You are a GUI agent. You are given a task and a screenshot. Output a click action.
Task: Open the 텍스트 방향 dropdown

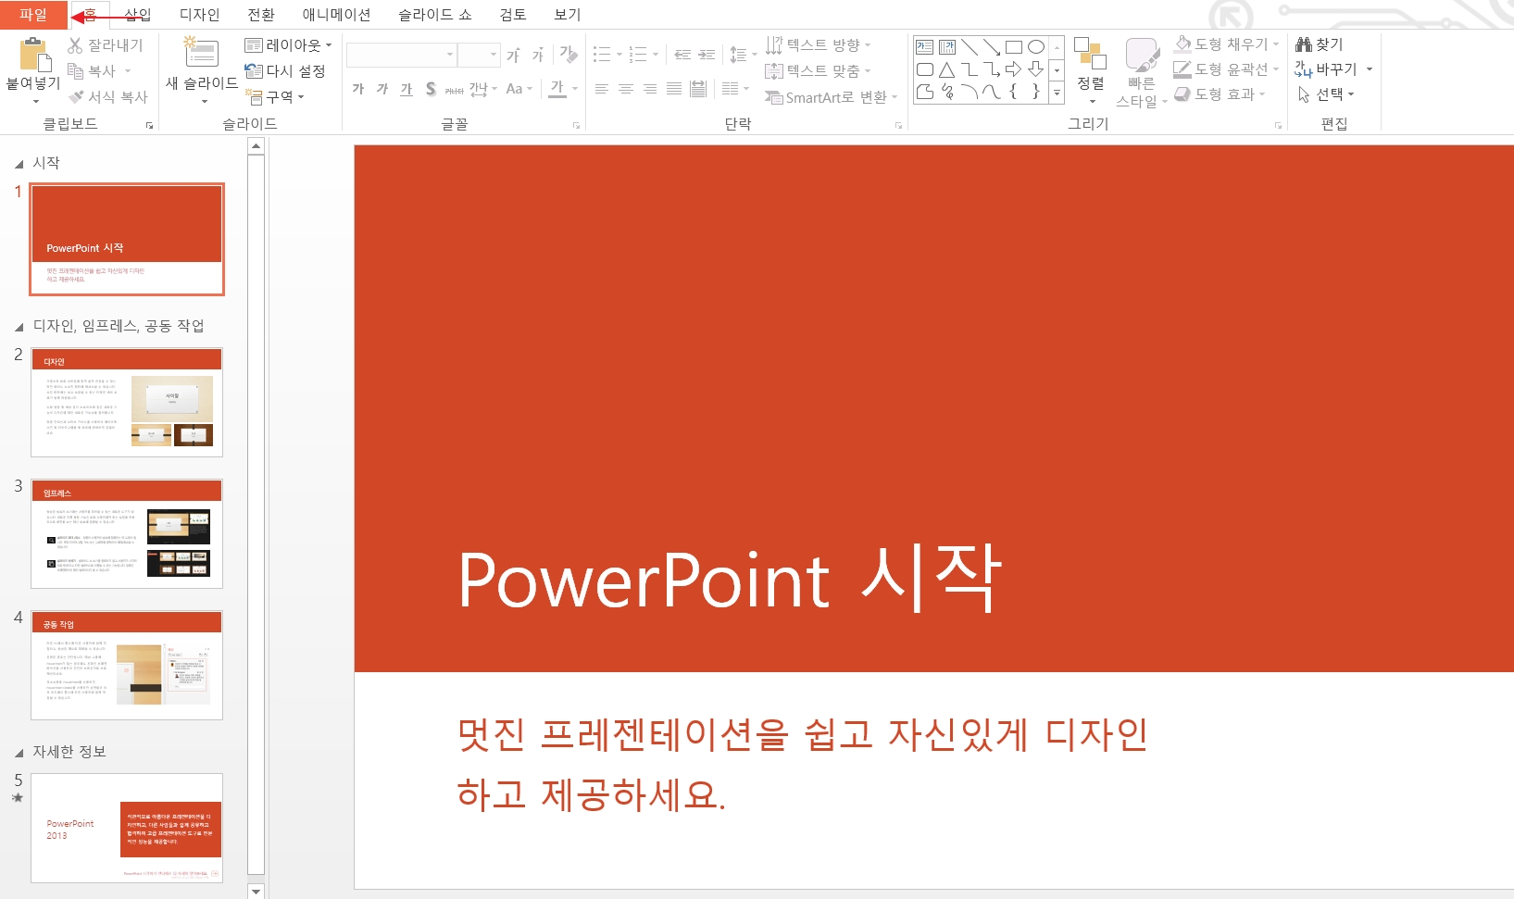(819, 44)
